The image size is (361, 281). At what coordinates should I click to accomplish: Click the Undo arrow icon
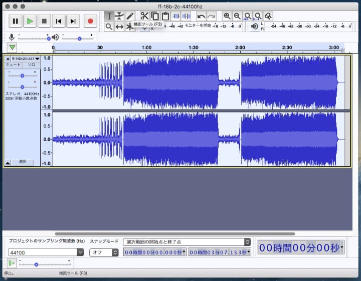(201, 16)
